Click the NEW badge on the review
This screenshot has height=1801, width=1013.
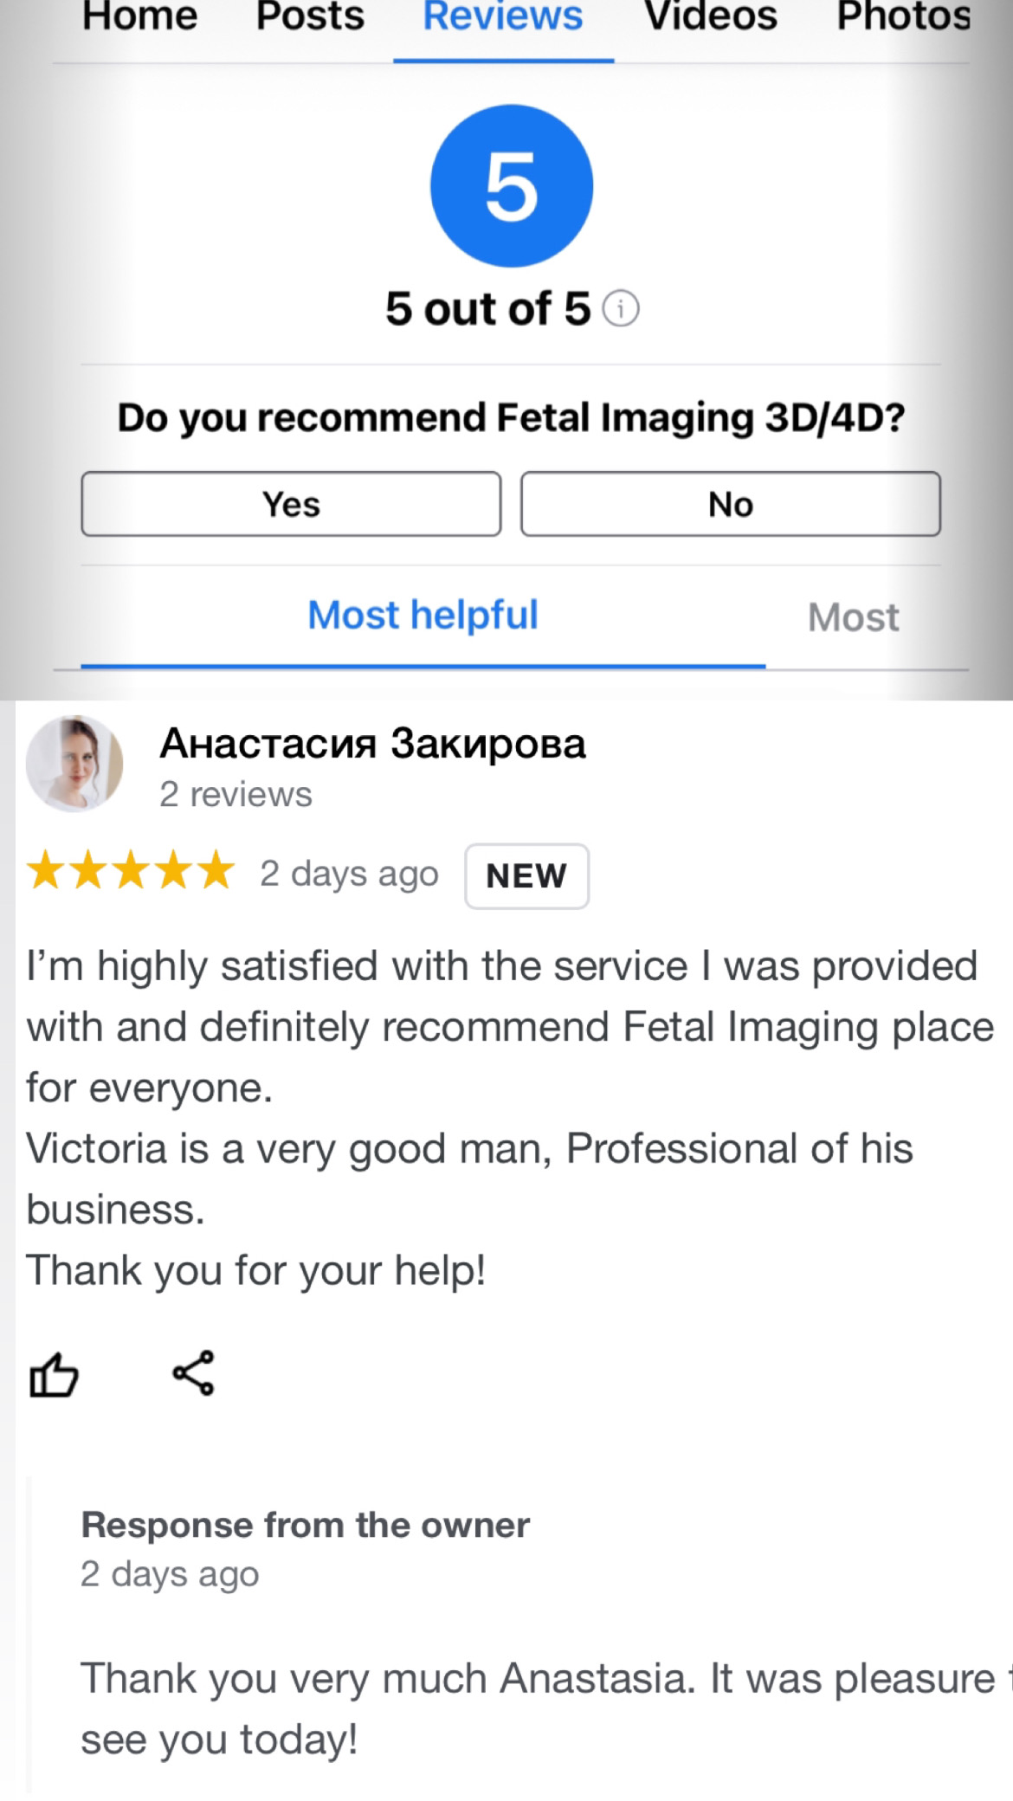[x=526, y=875]
